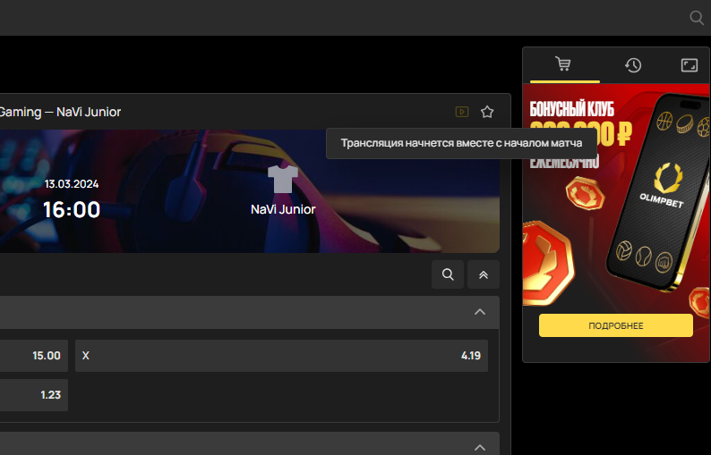Viewport: 711px width, 455px height.
Task: Expand the side panel to fullscreen
Action: (690, 65)
